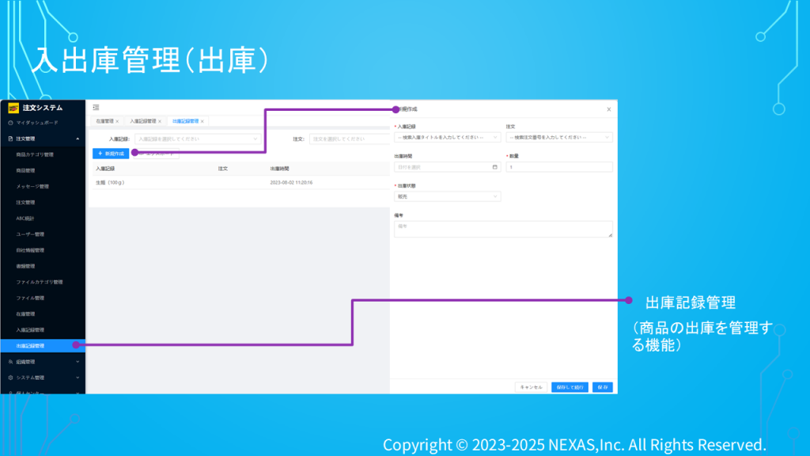Click the 保存 button
810x456 pixels.
click(x=603, y=387)
